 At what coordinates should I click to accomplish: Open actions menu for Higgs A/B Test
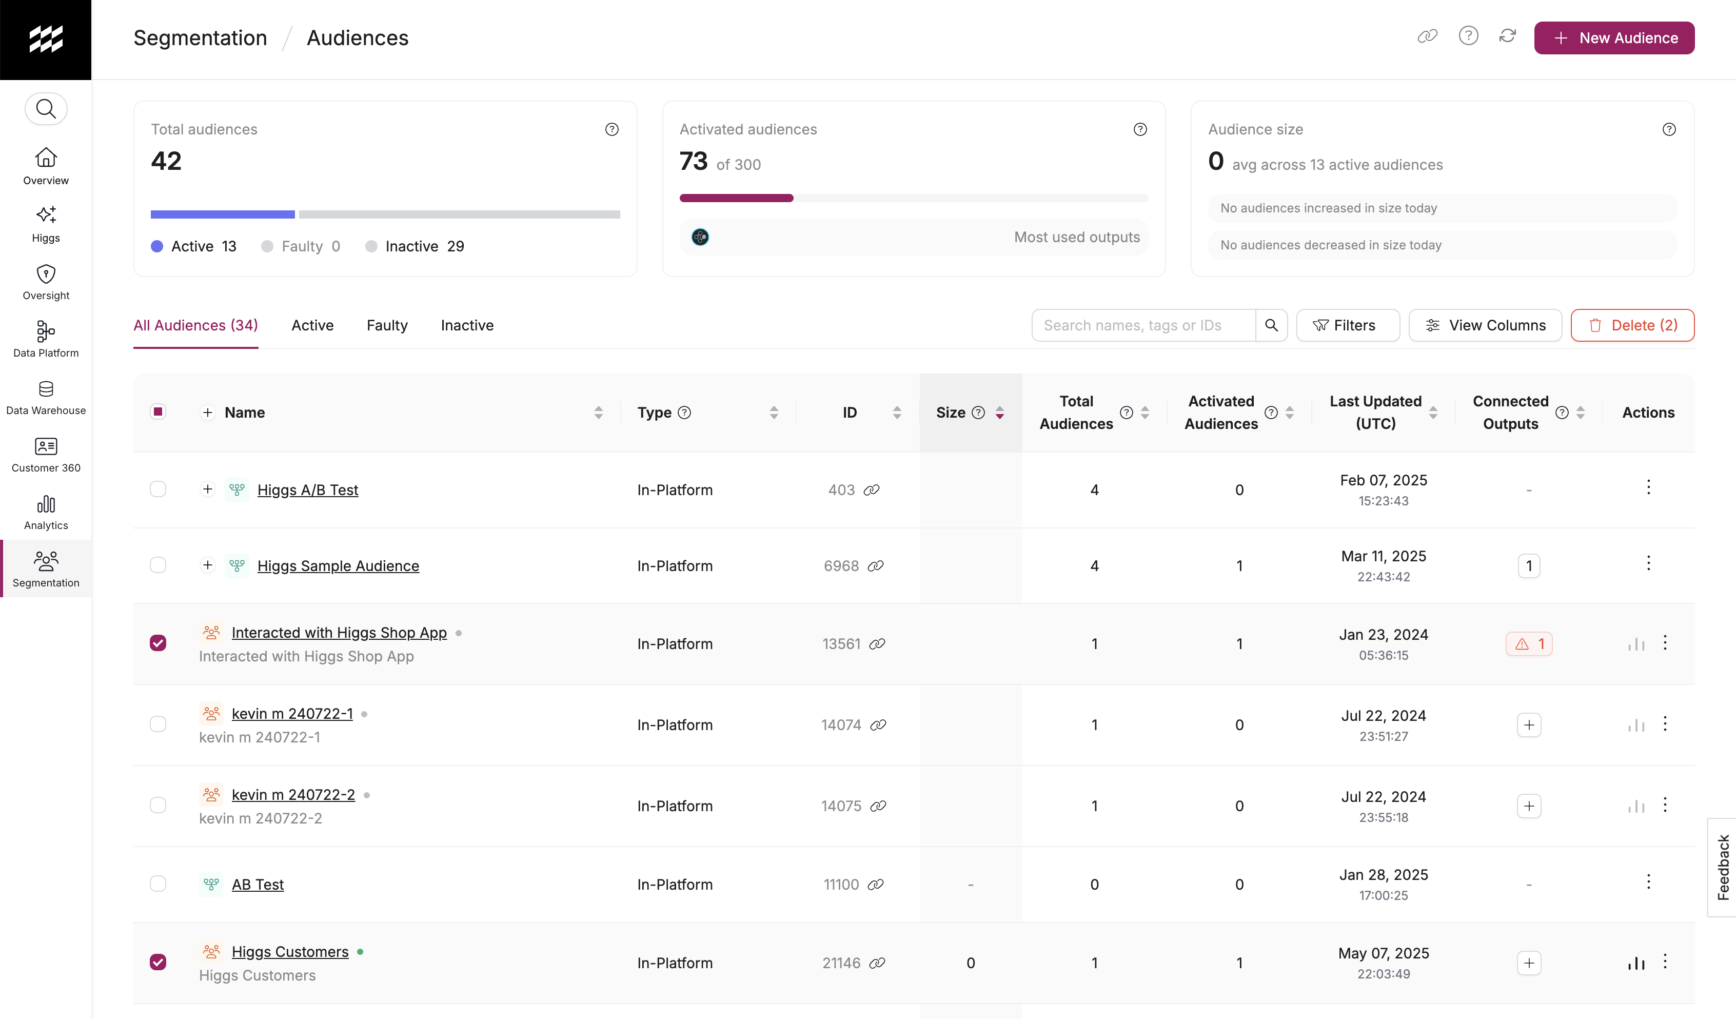[x=1648, y=487]
